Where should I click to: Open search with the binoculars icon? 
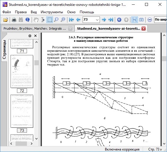pos(21,20)
